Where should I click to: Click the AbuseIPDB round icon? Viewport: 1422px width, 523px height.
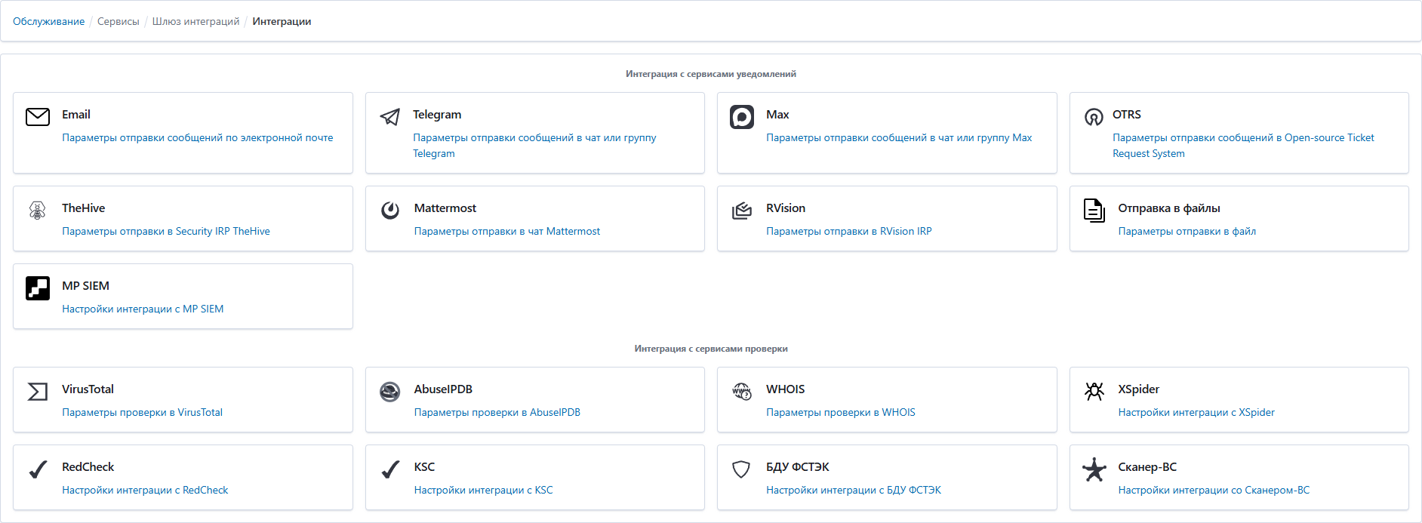tap(390, 392)
